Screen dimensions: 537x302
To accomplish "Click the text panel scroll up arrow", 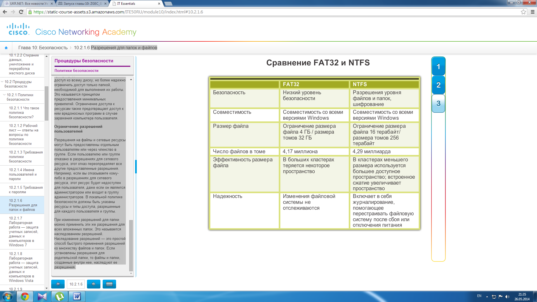I will pos(131,79).
